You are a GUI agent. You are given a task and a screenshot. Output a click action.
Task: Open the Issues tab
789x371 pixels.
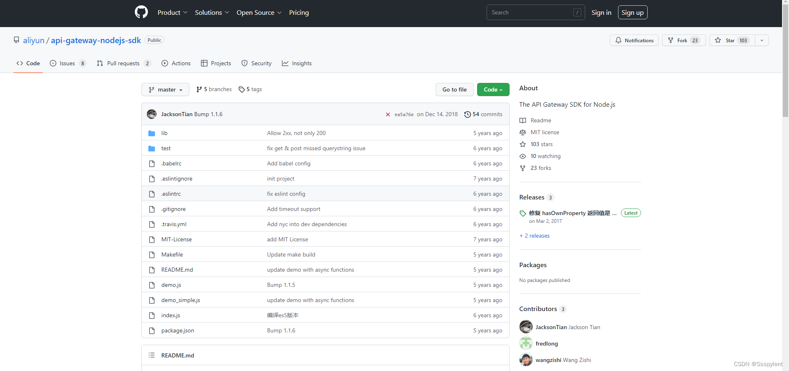coord(68,63)
